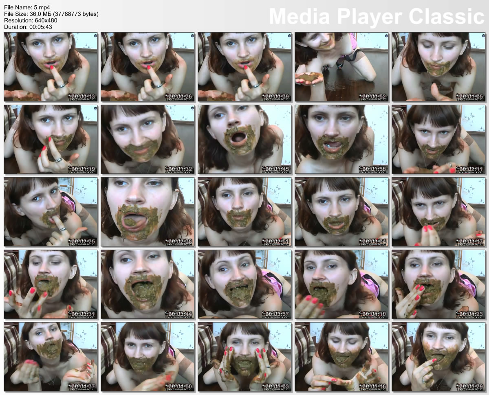Image resolution: width=489 pixels, height=395 pixels.
Task: Pick the thumbnail at 00:04:37
Action: [x=51, y=357]
